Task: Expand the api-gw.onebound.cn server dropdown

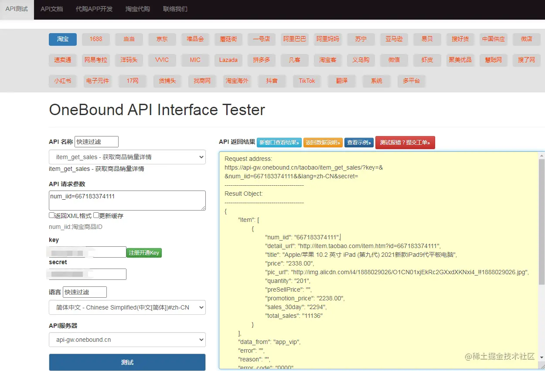Action: pyautogui.click(x=127, y=340)
